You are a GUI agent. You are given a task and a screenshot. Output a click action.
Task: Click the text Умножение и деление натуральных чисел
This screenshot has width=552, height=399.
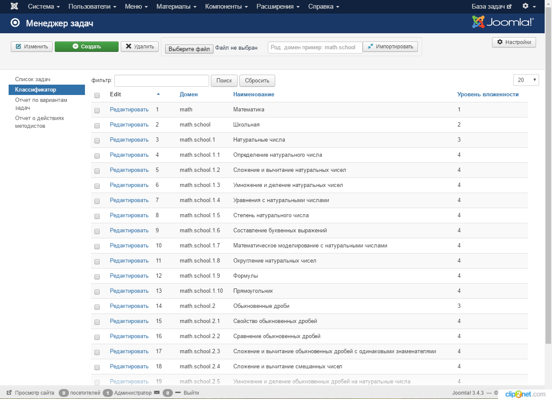pyautogui.click(x=288, y=185)
